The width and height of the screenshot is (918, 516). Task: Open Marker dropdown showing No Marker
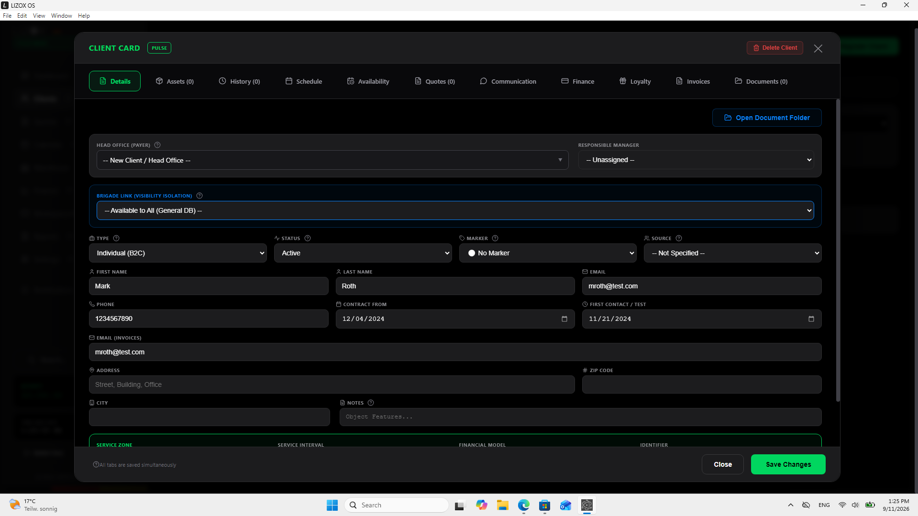[x=548, y=253]
